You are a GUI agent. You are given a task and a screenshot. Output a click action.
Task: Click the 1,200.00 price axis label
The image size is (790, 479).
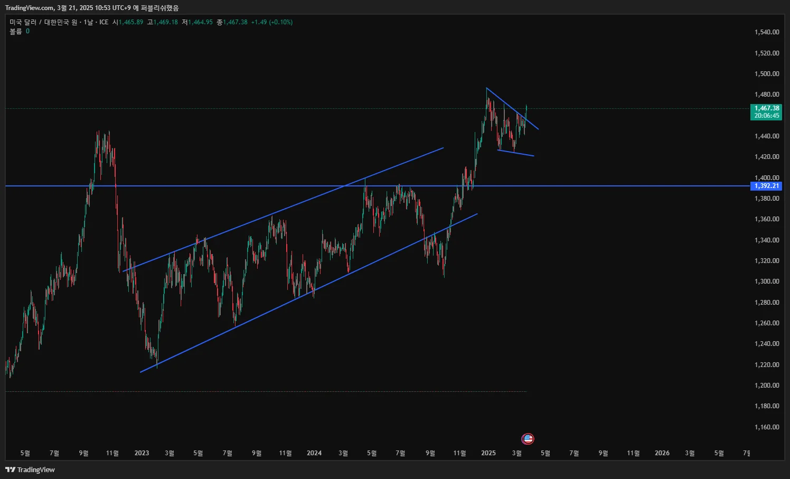point(767,386)
